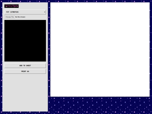Click the white A4 sheet canvas
Viewport: 152px width, 114px height.
[100, 50]
